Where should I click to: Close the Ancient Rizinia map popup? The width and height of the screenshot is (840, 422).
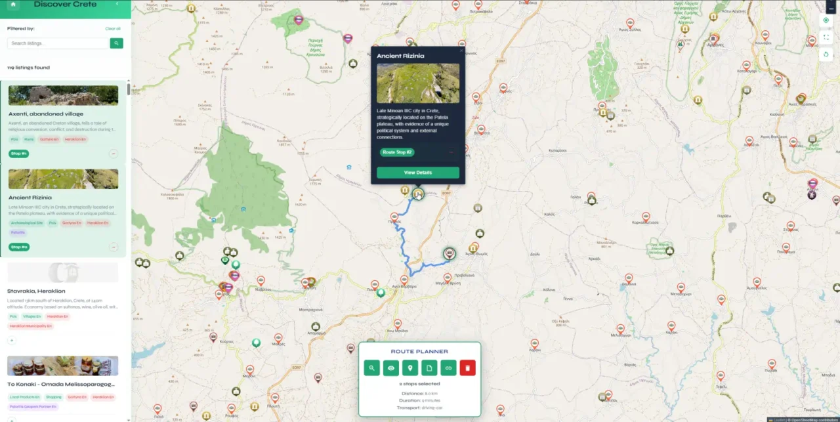[461, 50]
